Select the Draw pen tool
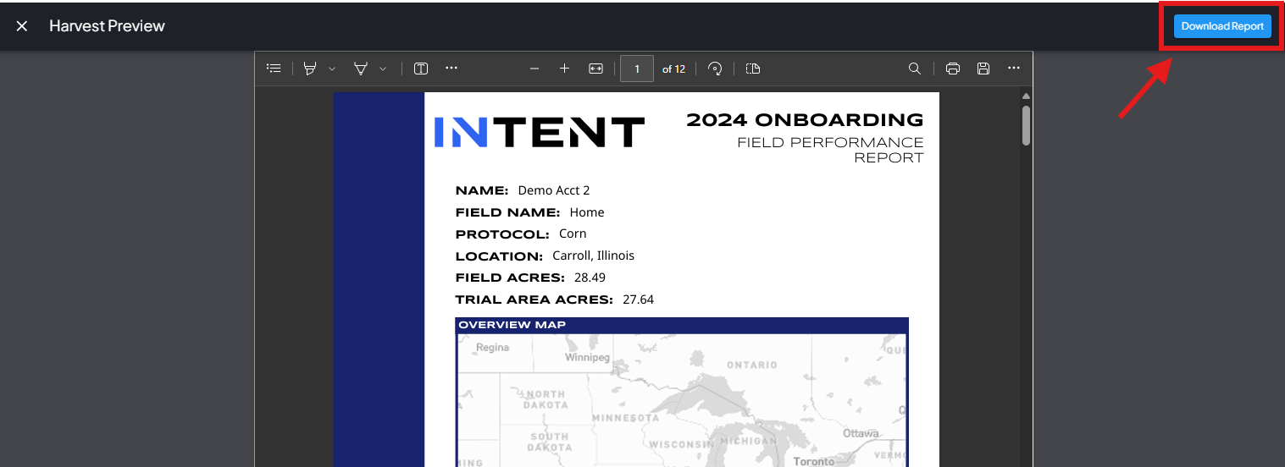 pyautogui.click(x=361, y=69)
